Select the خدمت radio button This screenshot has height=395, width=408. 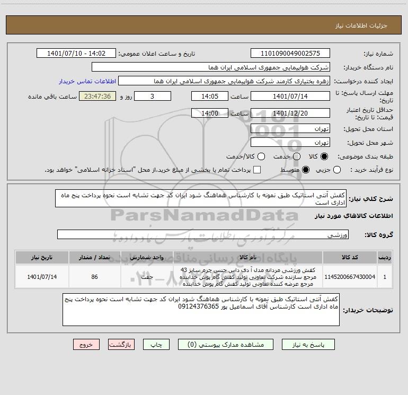point(297,156)
